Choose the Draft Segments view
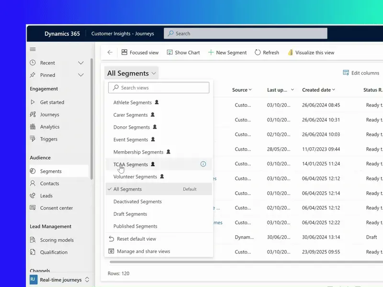 pos(130,214)
